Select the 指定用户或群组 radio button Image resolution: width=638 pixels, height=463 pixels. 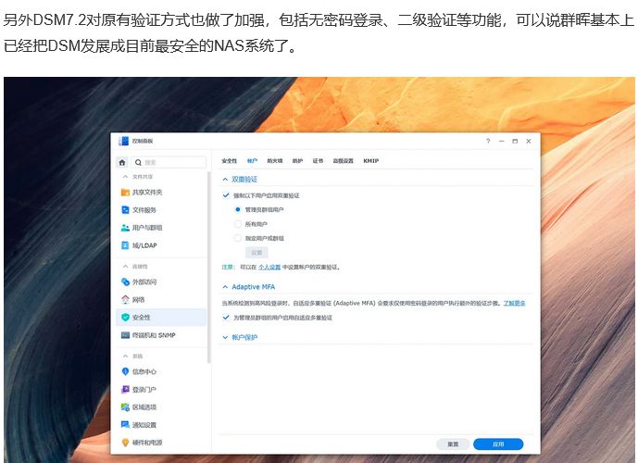[238, 238]
